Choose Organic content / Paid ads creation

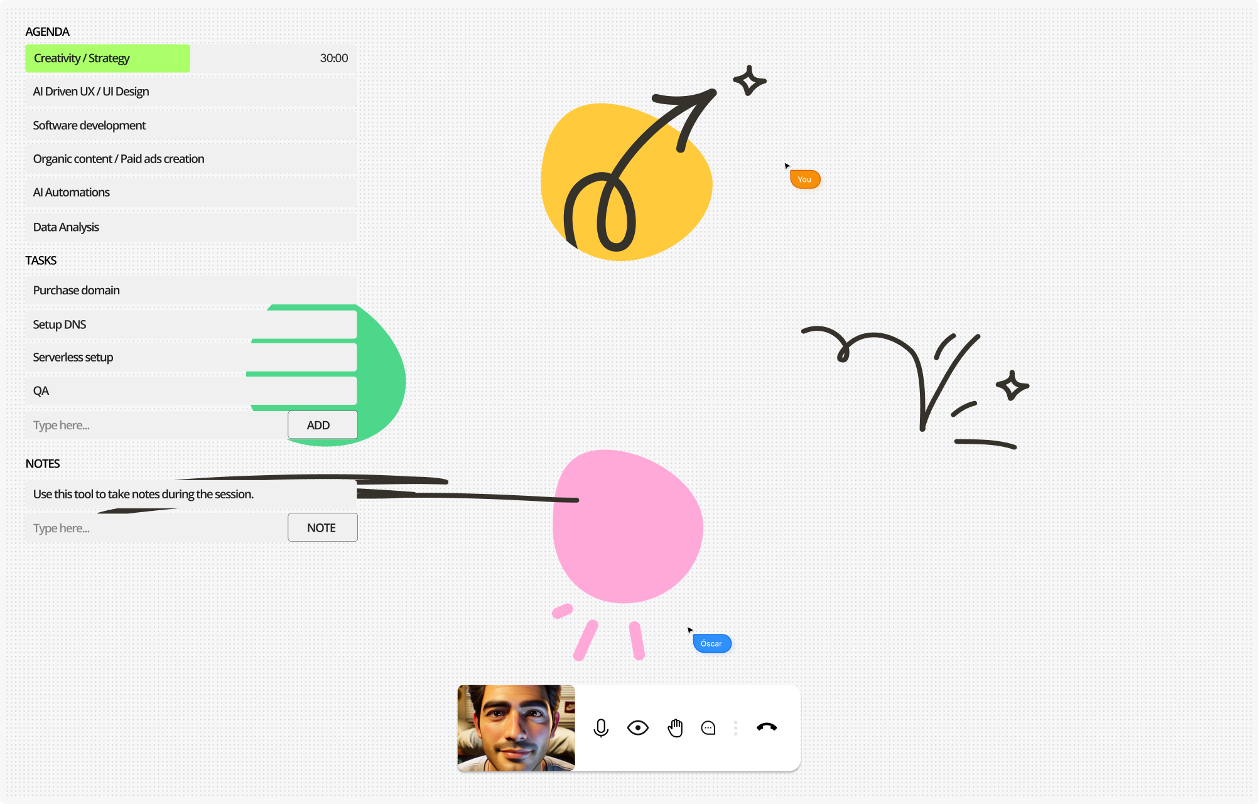click(191, 159)
